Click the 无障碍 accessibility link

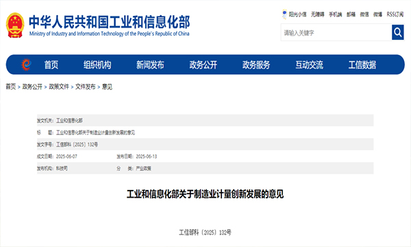coord(318,14)
